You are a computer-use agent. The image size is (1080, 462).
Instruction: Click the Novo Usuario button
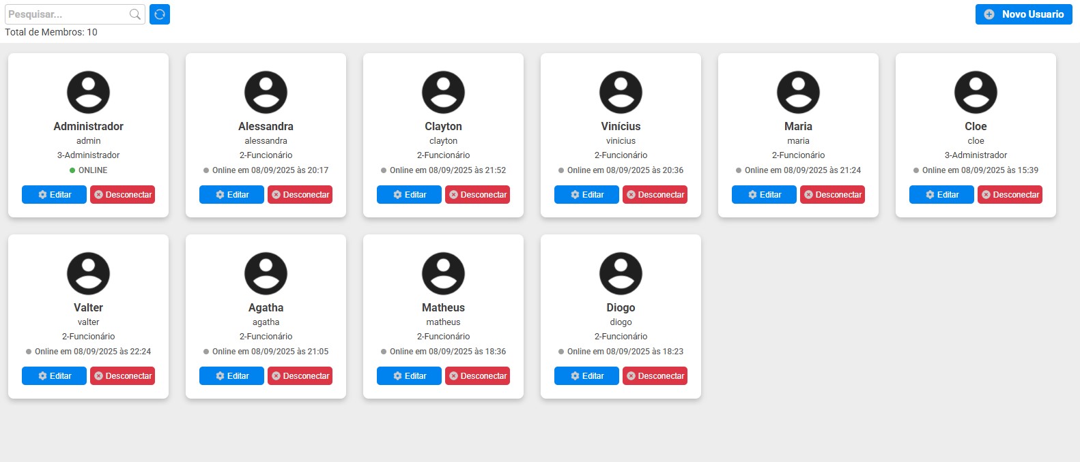click(1023, 14)
